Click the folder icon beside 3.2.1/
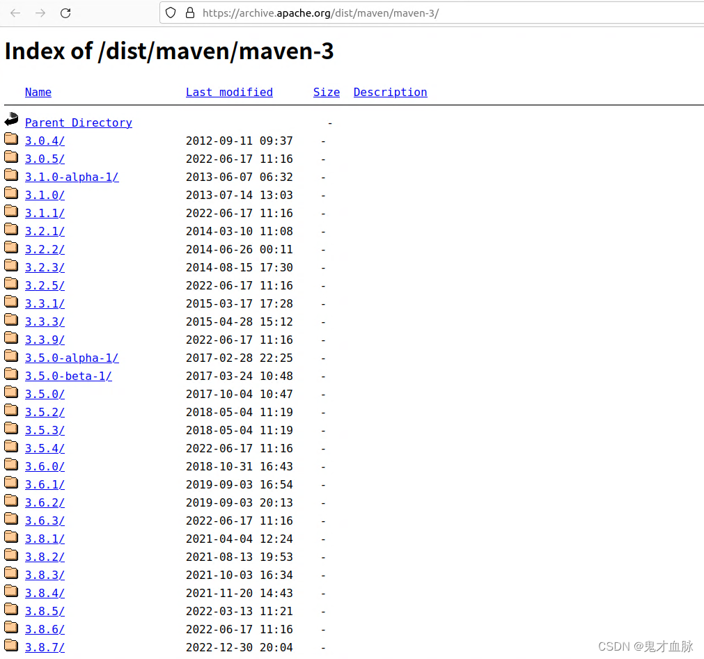This screenshot has height=659, width=704. click(x=11, y=229)
